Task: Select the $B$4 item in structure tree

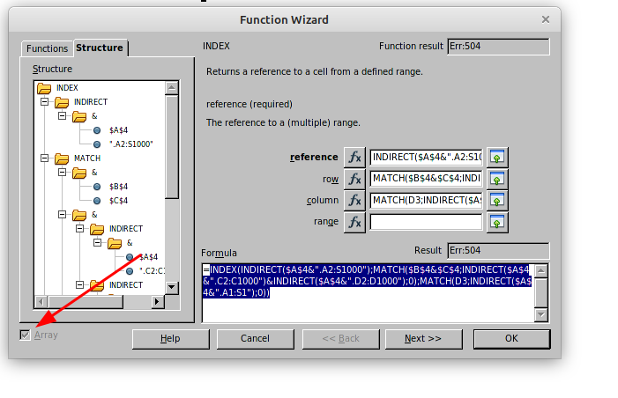Action: (118, 187)
